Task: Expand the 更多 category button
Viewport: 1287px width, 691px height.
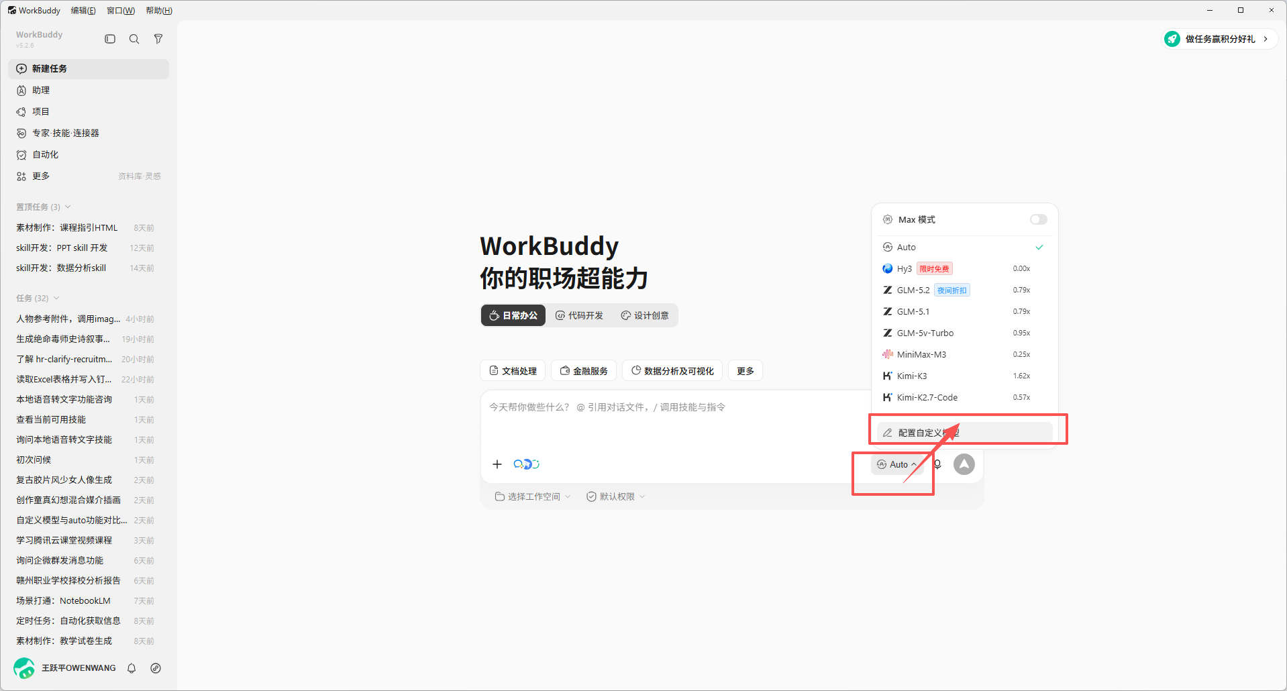Action: pyautogui.click(x=745, y=371)
